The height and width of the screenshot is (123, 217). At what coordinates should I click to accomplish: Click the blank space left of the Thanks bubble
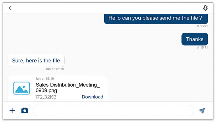pos(104,39)
